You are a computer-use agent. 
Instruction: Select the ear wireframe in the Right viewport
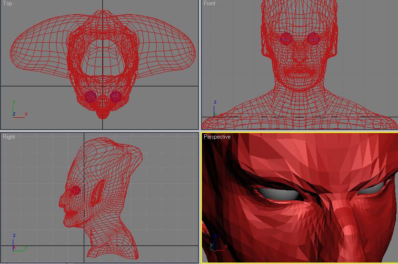coord(98,192)
